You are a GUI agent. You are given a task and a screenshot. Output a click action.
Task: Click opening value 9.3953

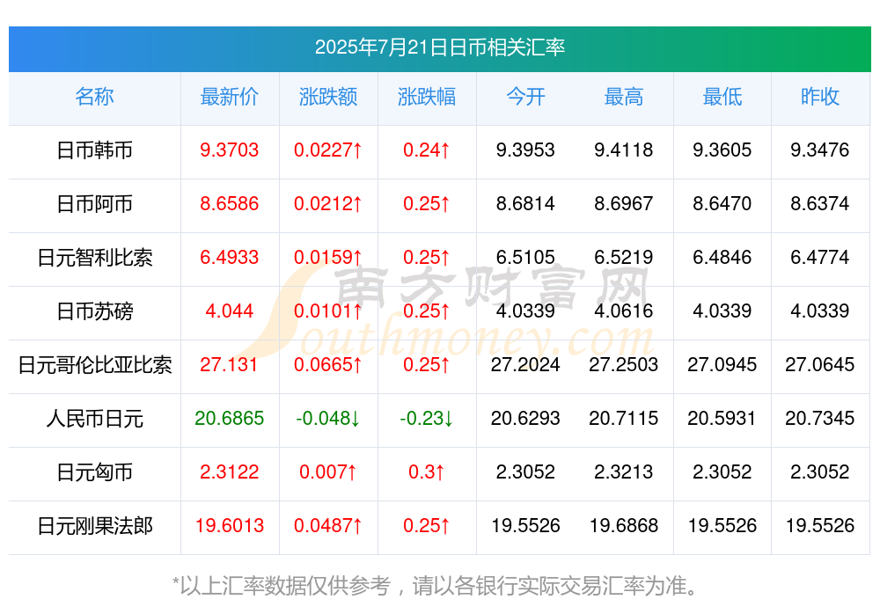525,150
